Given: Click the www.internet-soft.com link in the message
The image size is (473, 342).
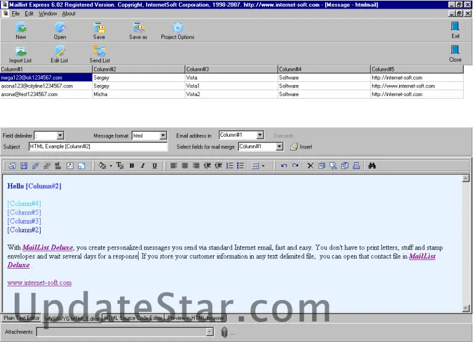Looking at the screenshot, I should 39,283.
